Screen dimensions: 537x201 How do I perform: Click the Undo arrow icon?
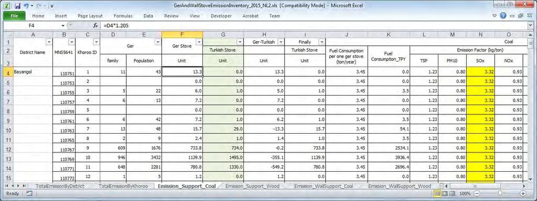(x=26, y=6)
